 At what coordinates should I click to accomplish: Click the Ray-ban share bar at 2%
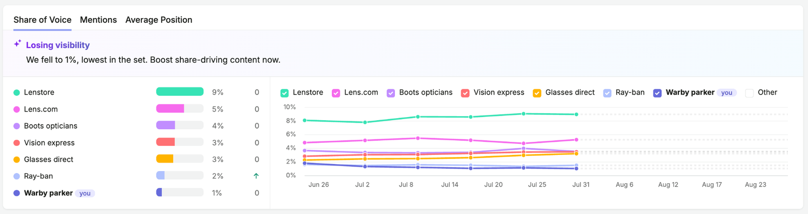pos(180,176)
